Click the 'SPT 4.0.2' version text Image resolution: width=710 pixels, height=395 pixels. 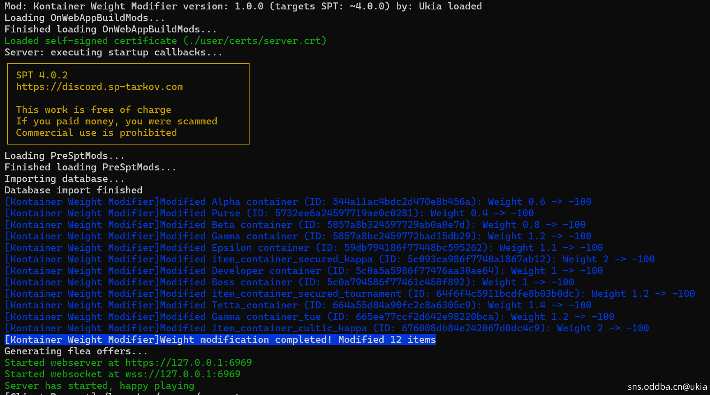(x=42, y=76)
